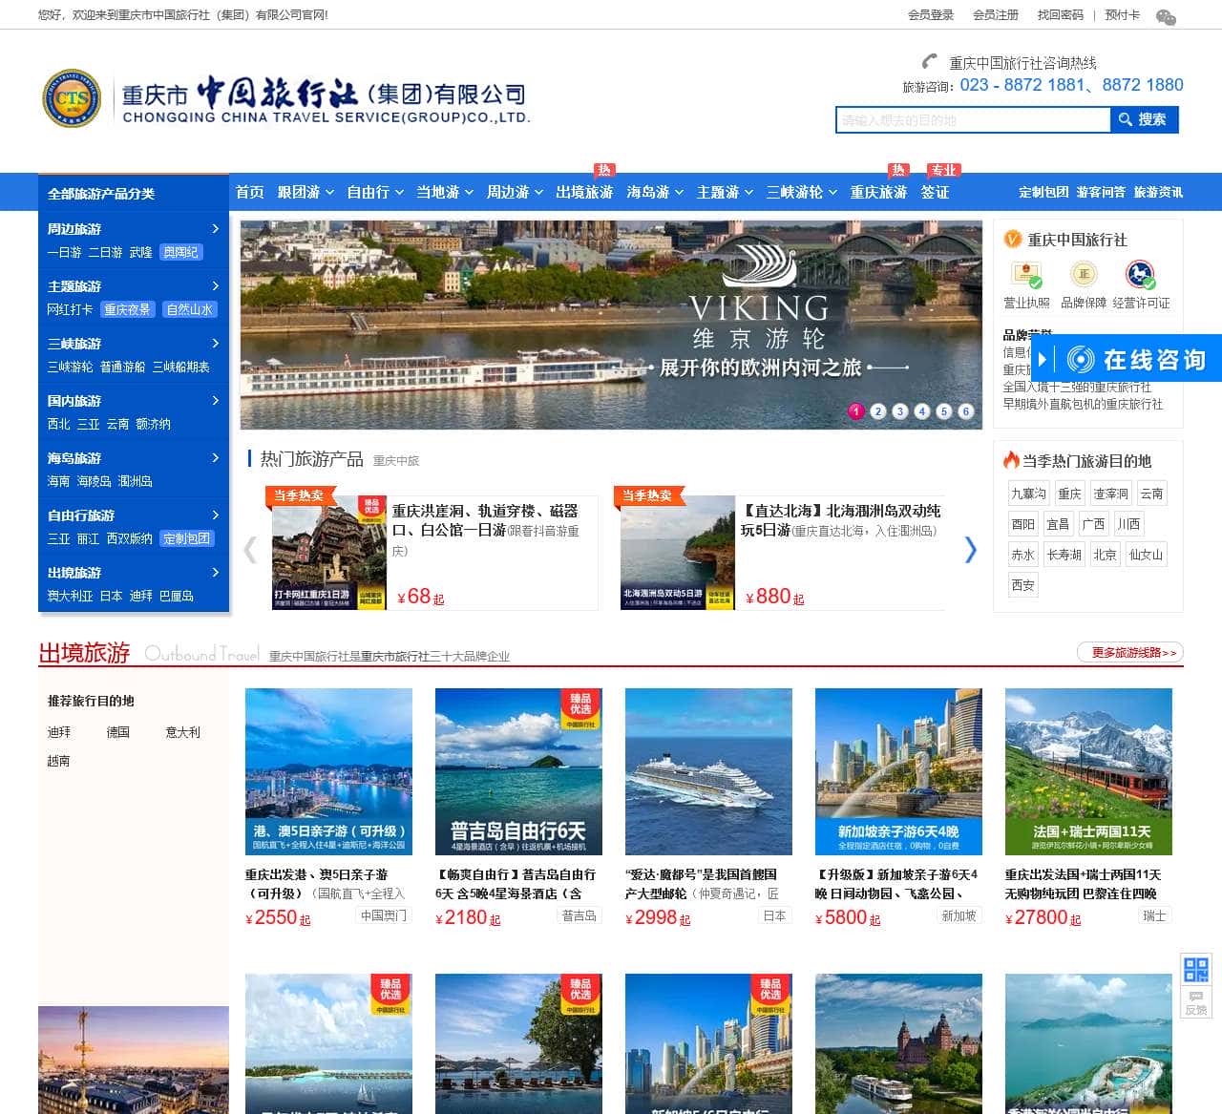Select banner slide indicator 5
This screenshot has height=1114, width=1222.
[x=943, y=411]
